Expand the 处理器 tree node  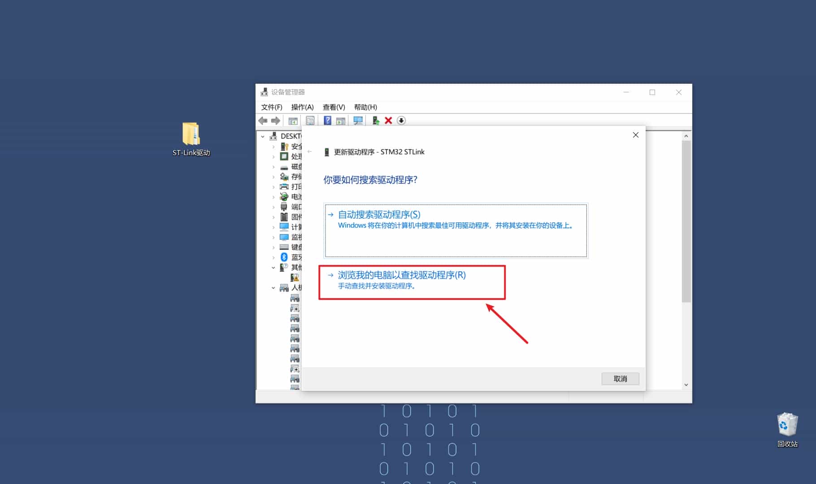pos(273,156)
